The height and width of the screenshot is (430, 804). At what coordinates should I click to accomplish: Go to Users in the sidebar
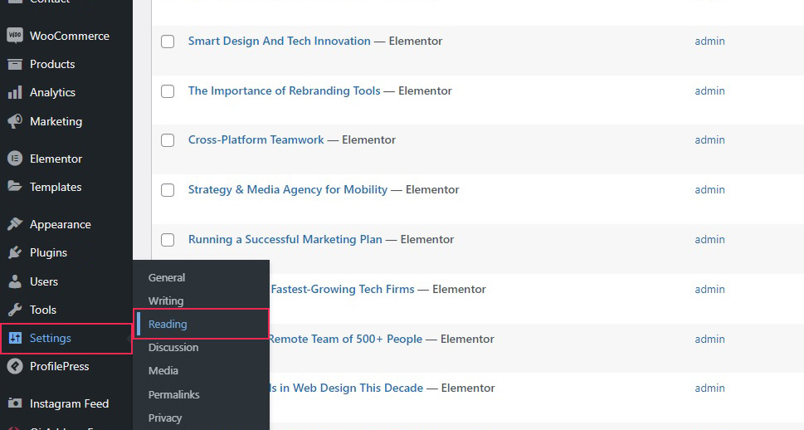43,281
